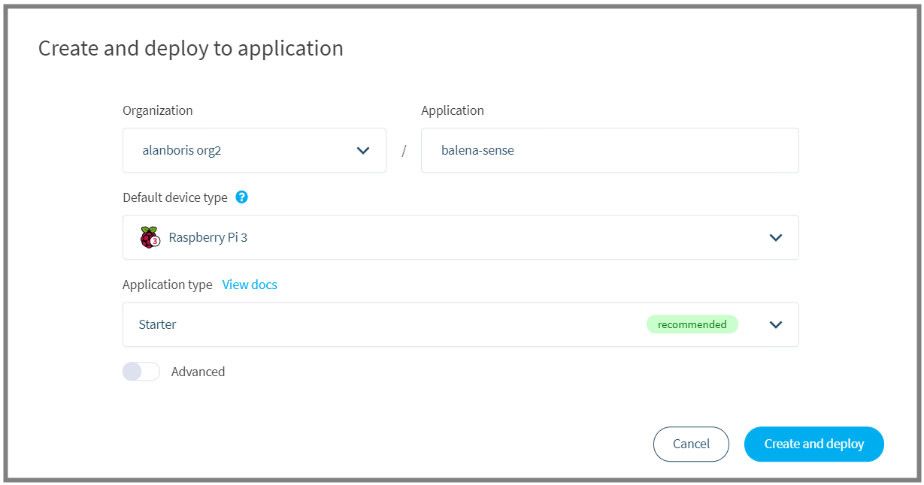The image size is (924, 485).
Task: Open the Organization dropdown showing alanboris org2
Action: (254, 150)
